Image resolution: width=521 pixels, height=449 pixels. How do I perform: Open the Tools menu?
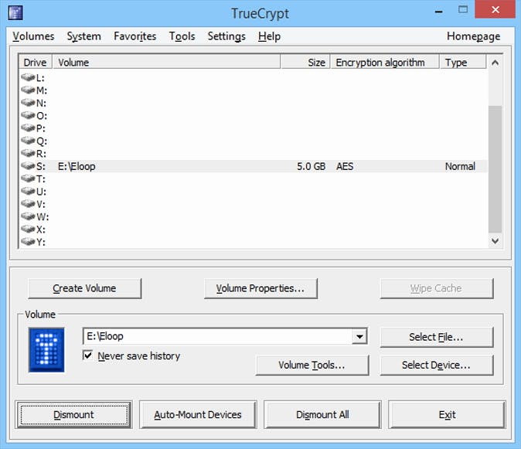(x=182, y=36)
